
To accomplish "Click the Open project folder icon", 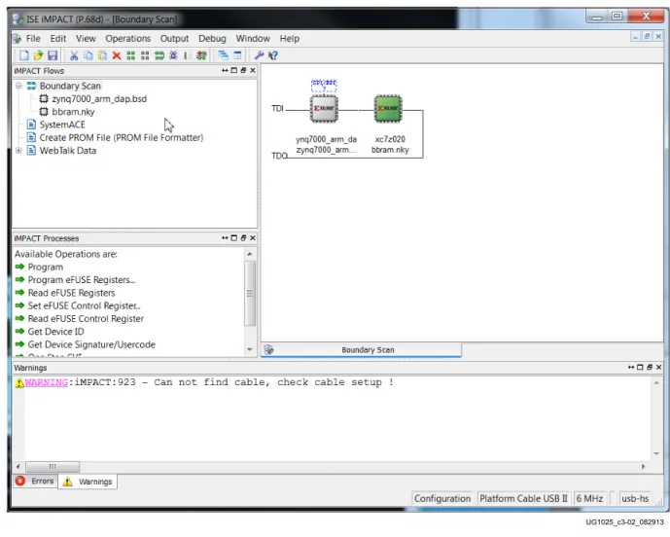I will pyautogui.click(x=38, y=55).
